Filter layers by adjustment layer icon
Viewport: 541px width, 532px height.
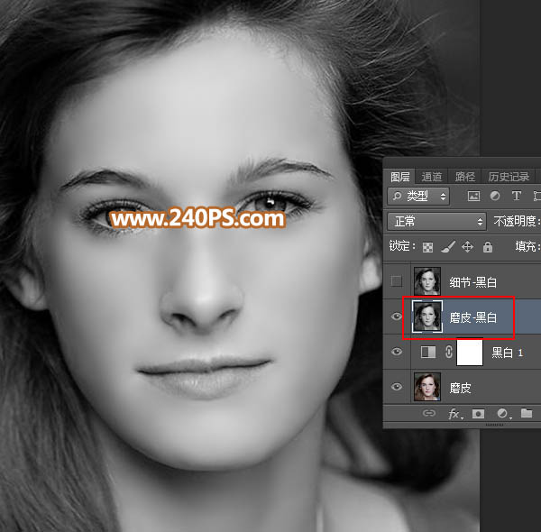tap(495, 197)
